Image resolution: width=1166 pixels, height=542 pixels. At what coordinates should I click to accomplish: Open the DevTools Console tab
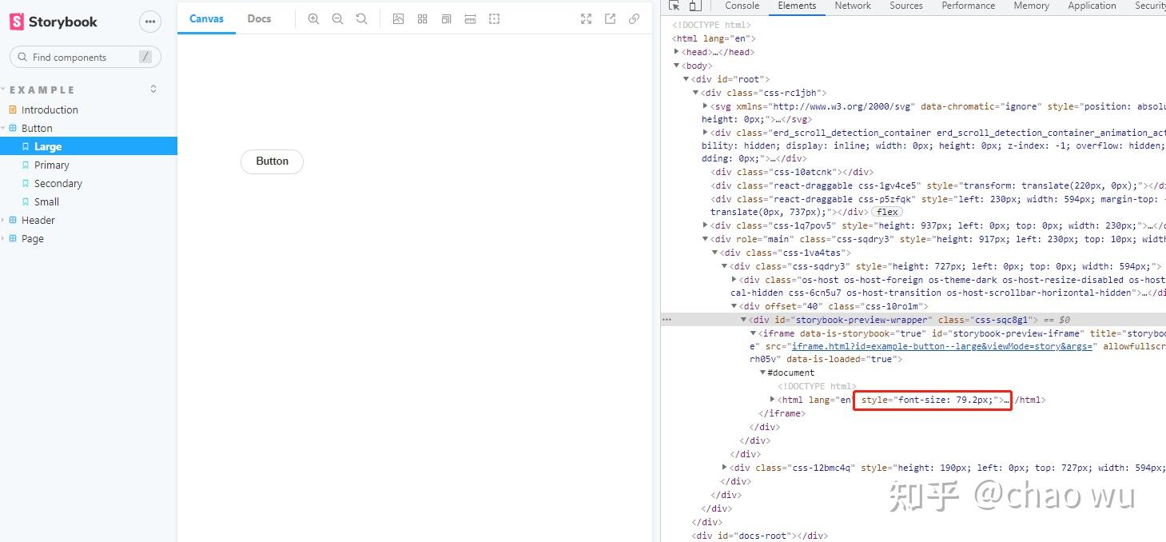click(x=742, y=6)
